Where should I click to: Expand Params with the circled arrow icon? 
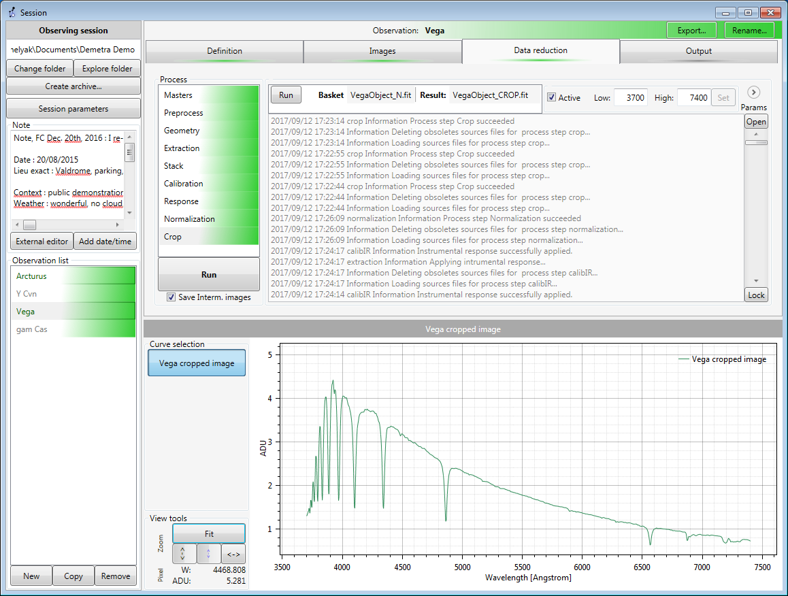point(753,93)
